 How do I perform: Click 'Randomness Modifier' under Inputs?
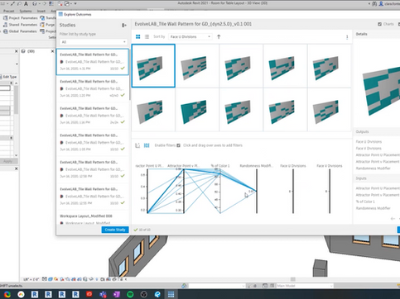click(x=373, y=208)
